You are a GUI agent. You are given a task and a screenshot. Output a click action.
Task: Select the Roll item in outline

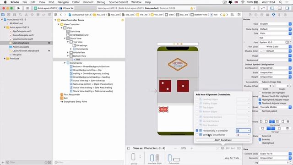(x=78, y=60)
